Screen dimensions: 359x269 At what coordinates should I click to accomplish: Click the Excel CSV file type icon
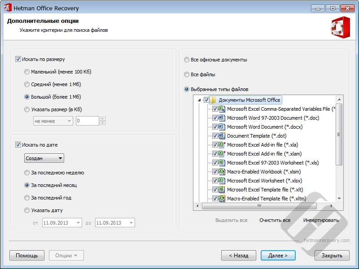(222, 109)
